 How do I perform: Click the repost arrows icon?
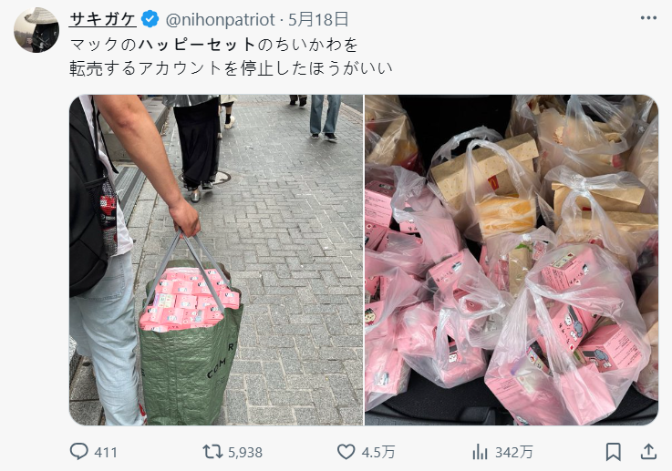coord(212,452)
